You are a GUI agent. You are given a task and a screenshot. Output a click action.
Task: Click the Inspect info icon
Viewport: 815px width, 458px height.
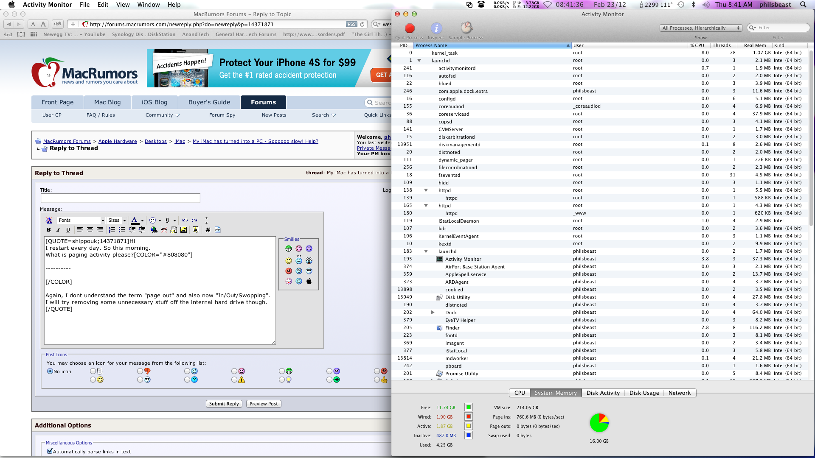click(436, 28)
